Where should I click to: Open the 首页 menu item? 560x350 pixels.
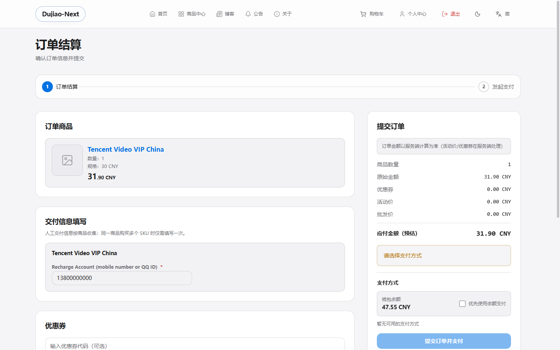pyautogui.click(x=163, y=14)
